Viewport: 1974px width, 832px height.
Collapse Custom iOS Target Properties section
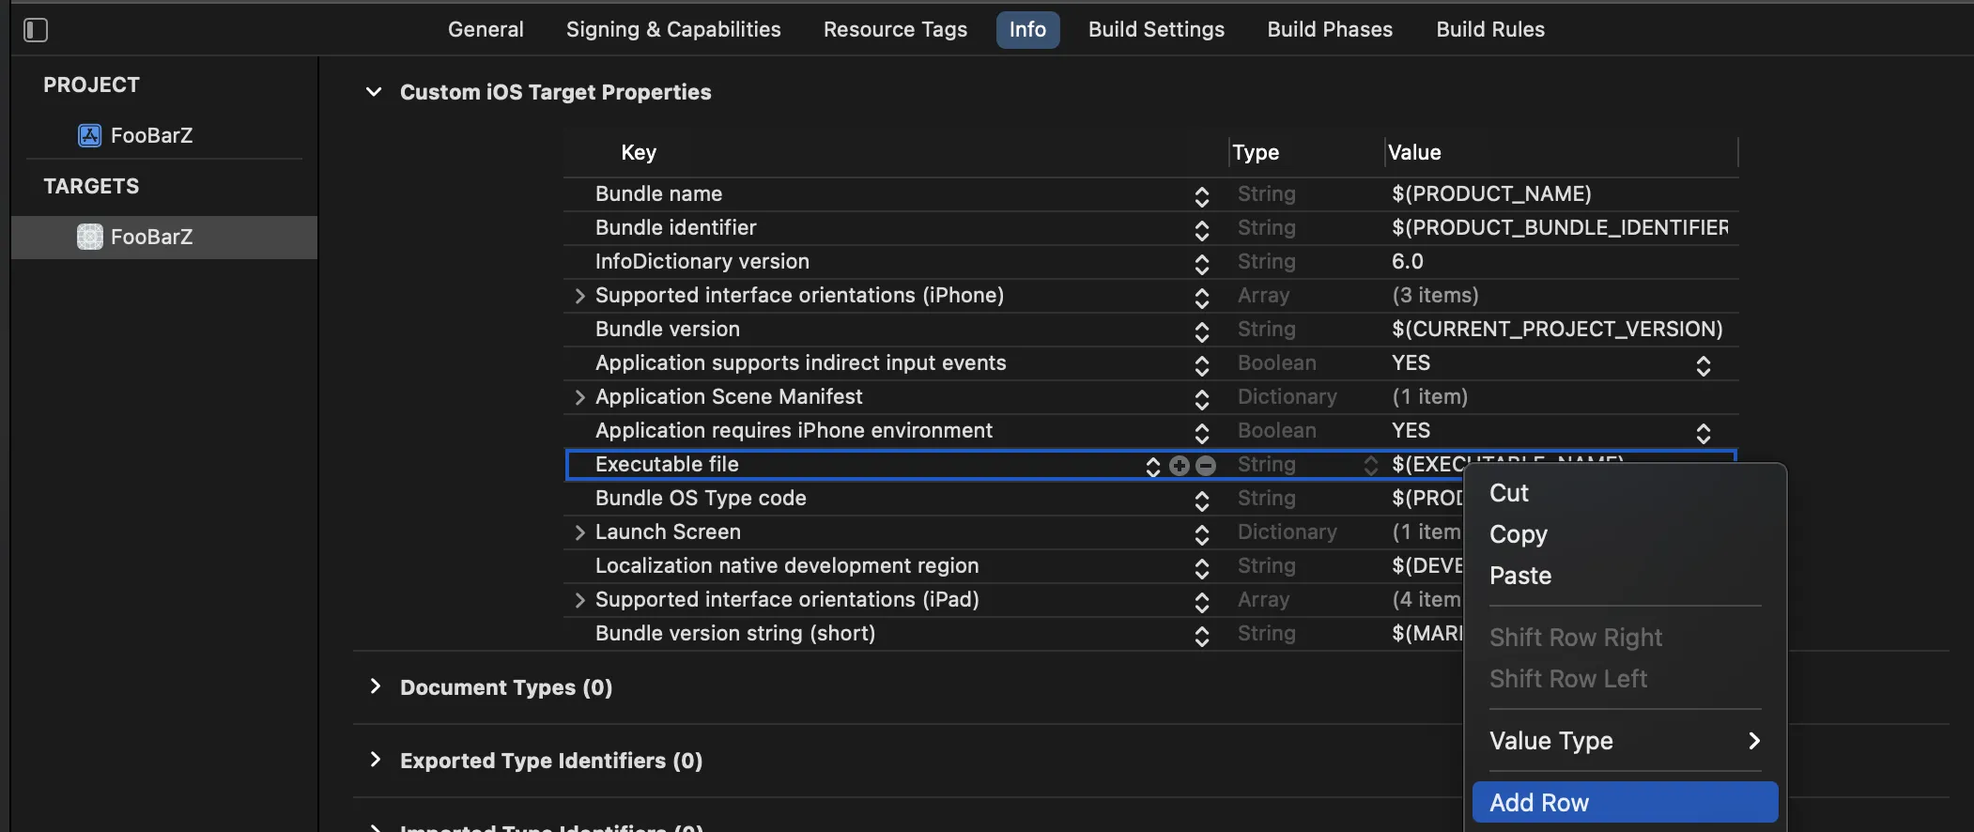pyautogui.click(x=374, y=92)
